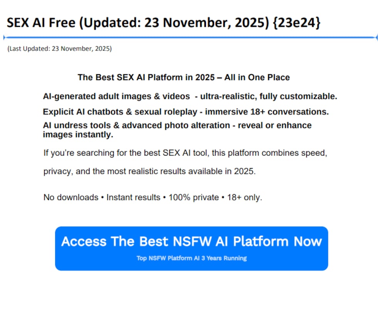Click the paragraph starting If you're searching
Image resolution: width=378 pixels, height=313 pixels.
pyautogui.click(x=185, y=153)
